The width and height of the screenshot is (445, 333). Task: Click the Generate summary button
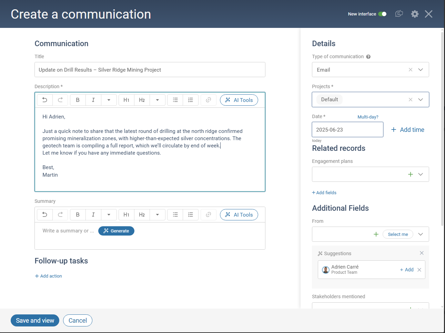(116, 231)
